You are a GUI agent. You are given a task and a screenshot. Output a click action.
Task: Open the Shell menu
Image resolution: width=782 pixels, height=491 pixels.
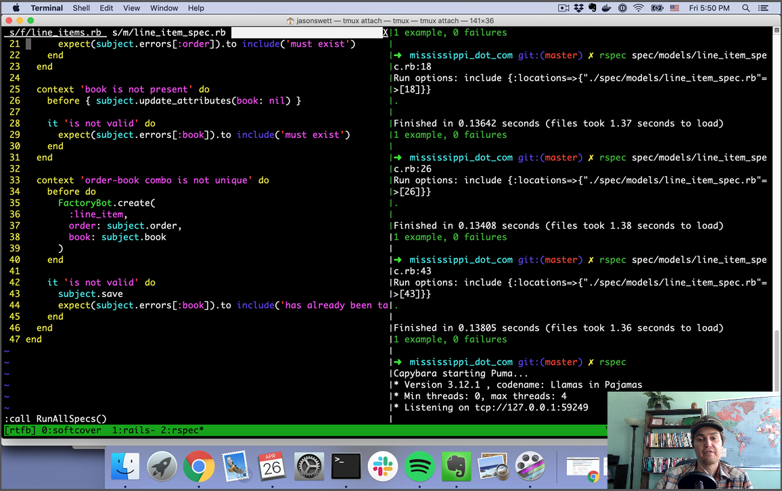click(x=81, y=8)
